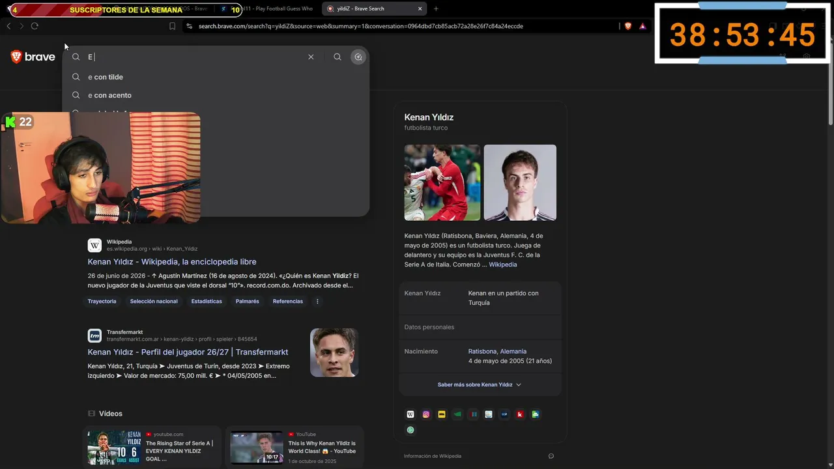Go to Brave Search home via the logo
Image resolution: width=834 pixels, height=469 pixels.
coord(33,57)
